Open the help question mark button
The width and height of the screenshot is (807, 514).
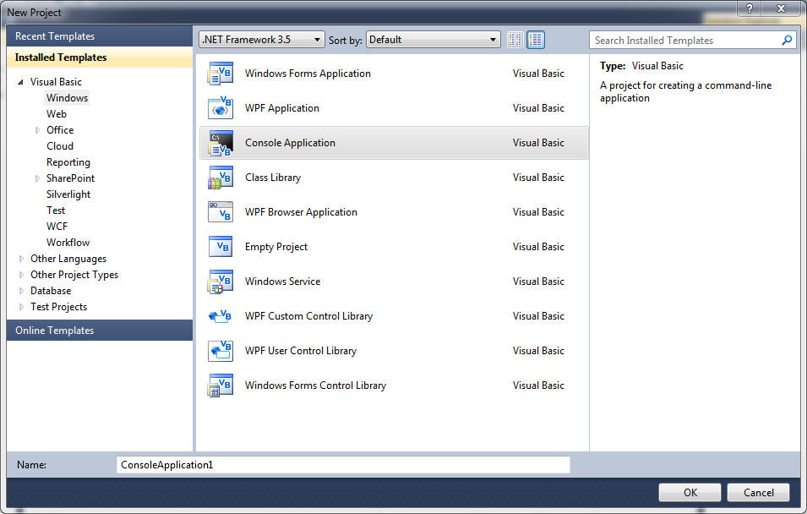750,8
